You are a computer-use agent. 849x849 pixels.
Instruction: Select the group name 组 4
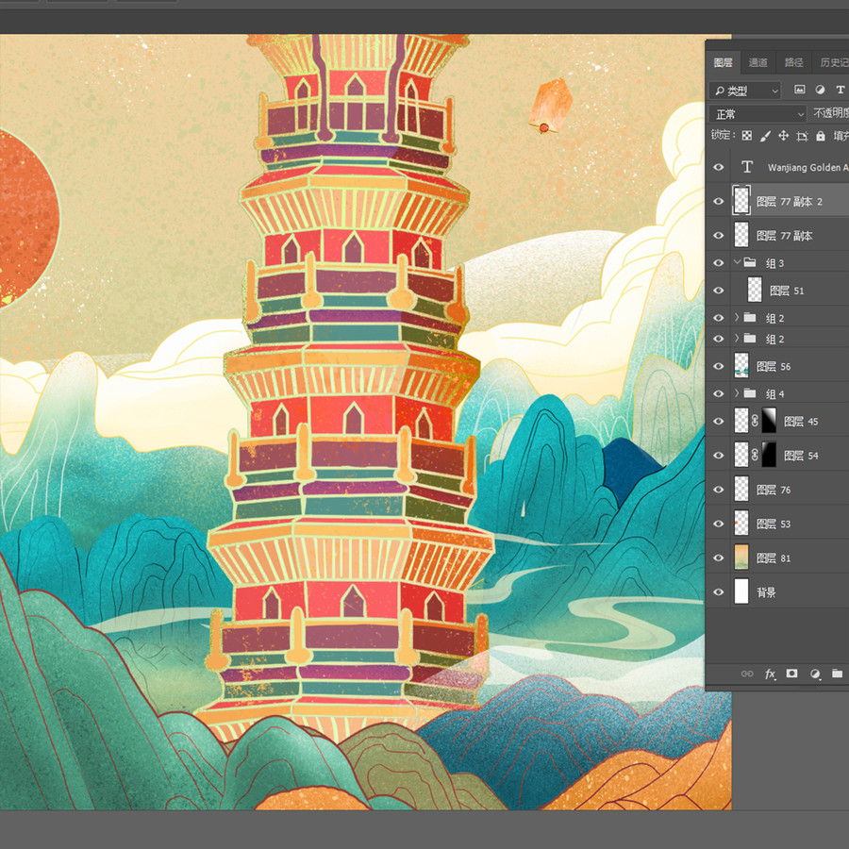tap(774, 393)
